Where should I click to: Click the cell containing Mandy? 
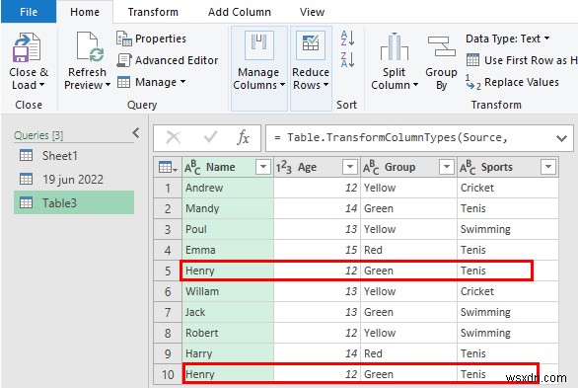(x=228, y=208)
